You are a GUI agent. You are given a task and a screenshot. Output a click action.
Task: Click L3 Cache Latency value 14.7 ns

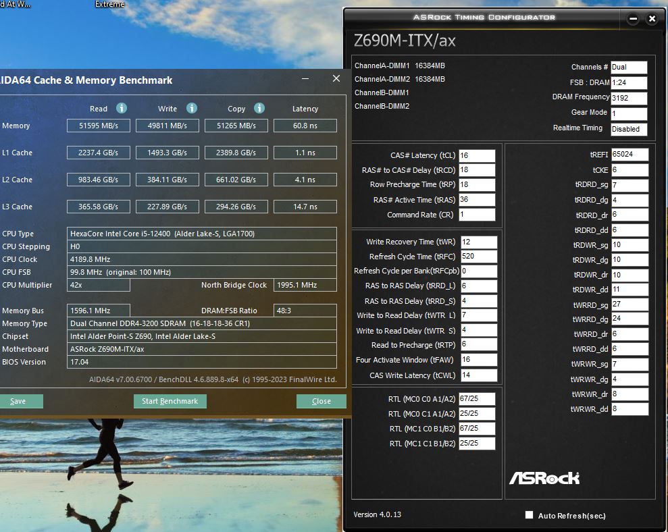coord(305,207)
